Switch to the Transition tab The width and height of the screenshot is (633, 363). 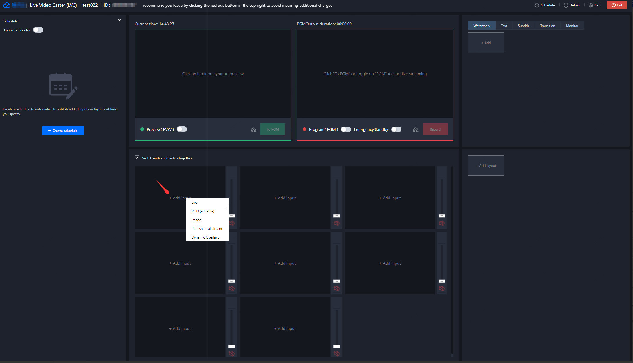[x=547, y=26]
